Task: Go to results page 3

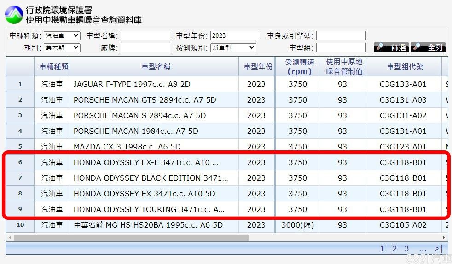Action: tap(406, 248)
